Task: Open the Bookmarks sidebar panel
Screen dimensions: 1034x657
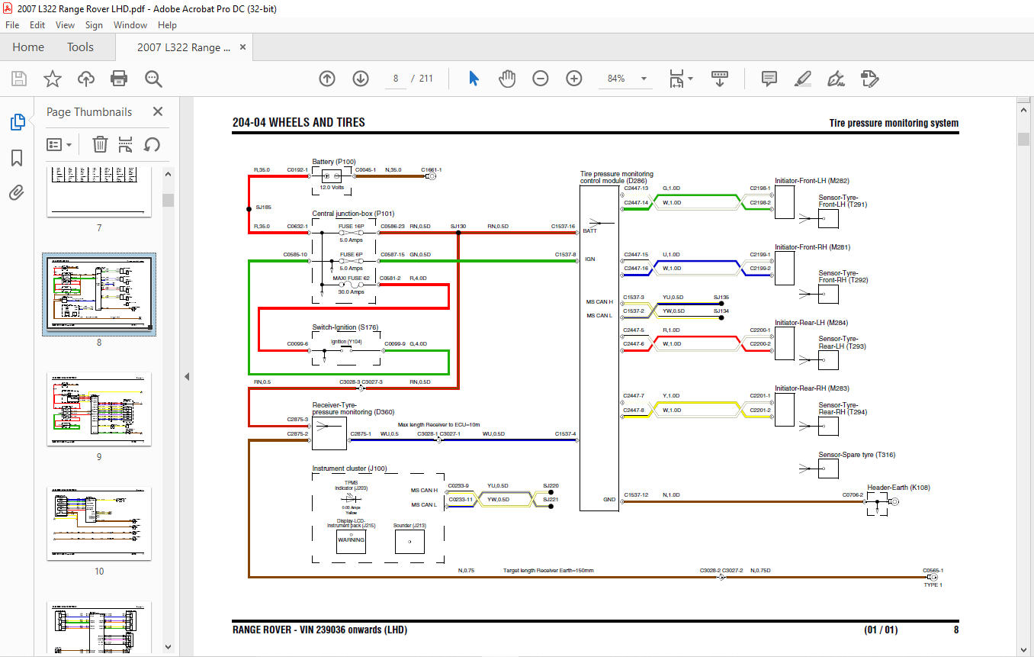Action: click(x=17, y=158)
